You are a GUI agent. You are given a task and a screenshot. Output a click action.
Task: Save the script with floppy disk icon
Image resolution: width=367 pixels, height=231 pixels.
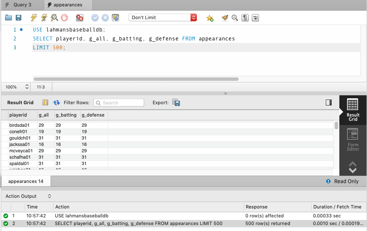click(x=18, y=17)
